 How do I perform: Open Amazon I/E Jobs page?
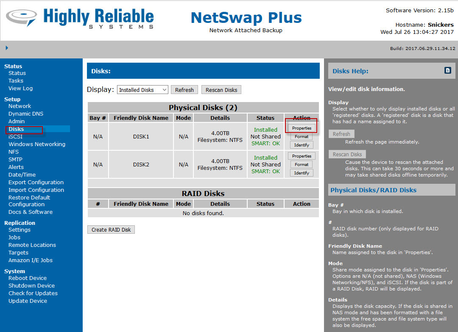coord(31,260)
